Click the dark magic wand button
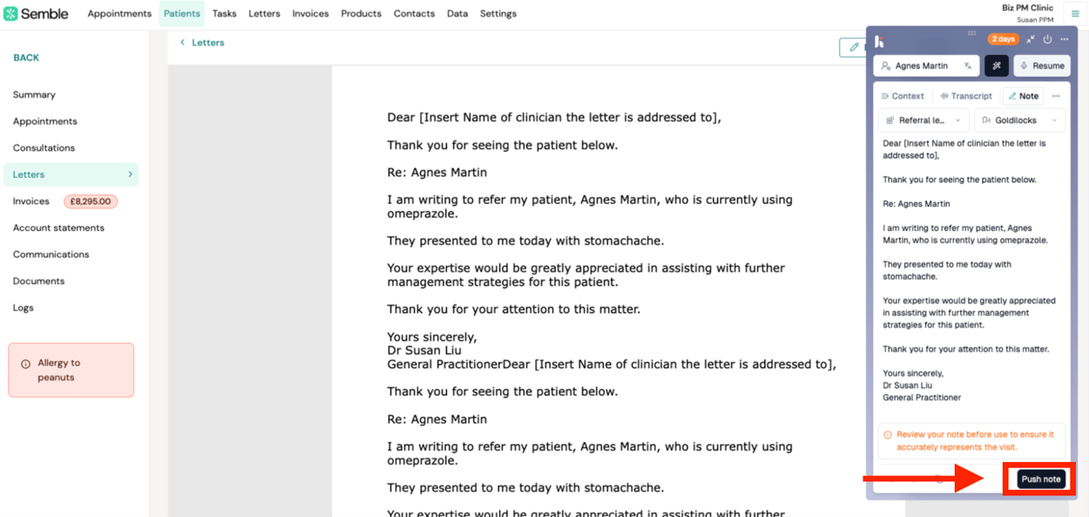The width and height of the screenshot is (1089, 517). click(x=997, y=65)
